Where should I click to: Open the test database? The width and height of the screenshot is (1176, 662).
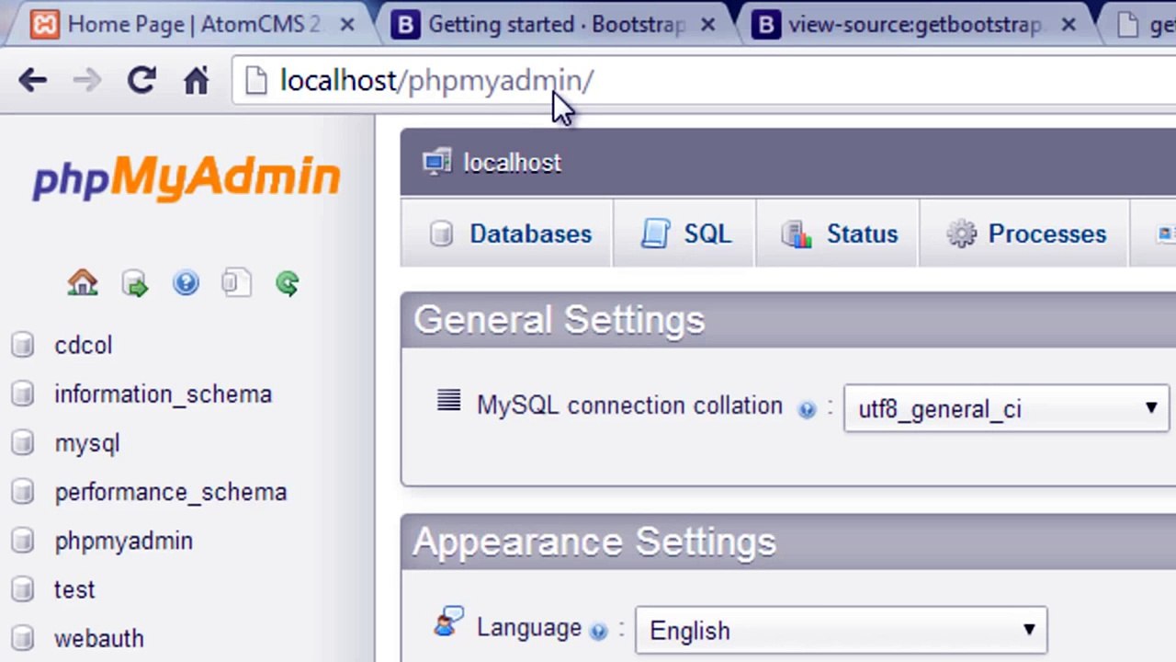tap(74, 589)
